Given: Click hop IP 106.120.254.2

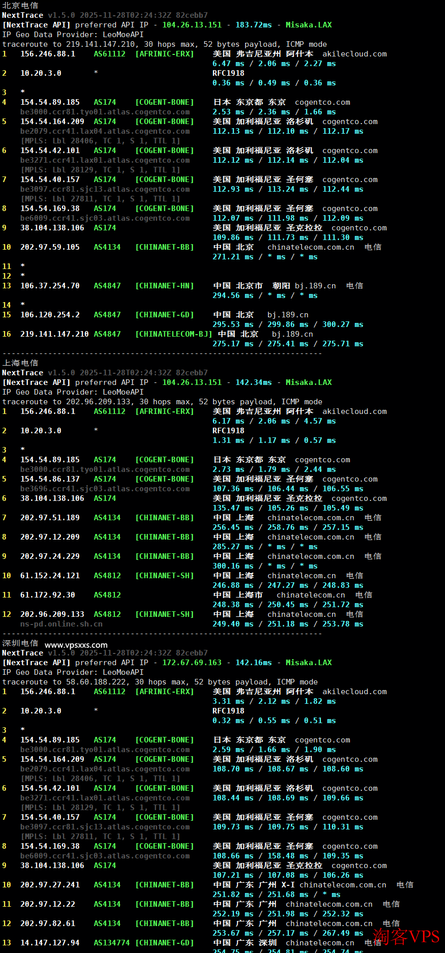Looking at the screenshot, I should pyautogui.click(x=50, y=315).
